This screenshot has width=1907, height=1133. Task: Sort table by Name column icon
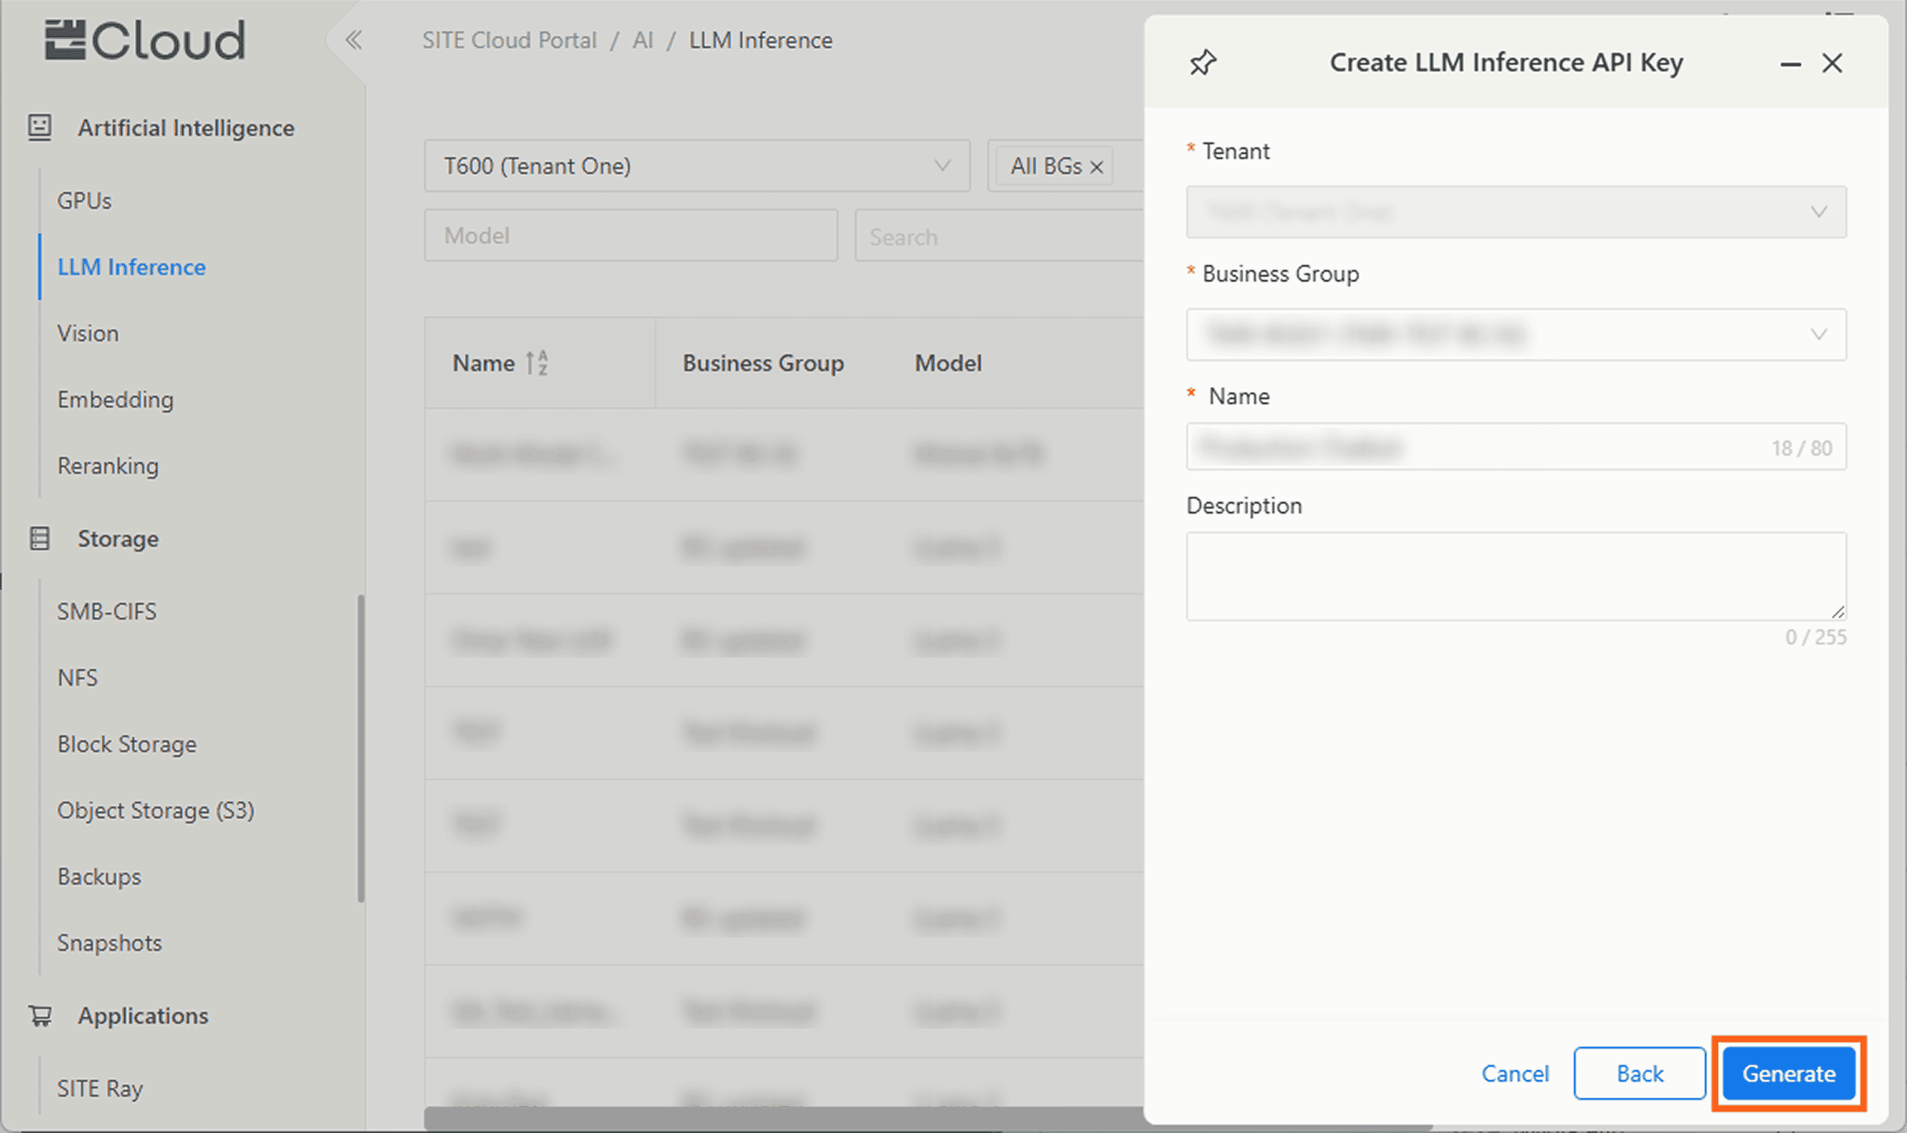[x=537, y=363]
